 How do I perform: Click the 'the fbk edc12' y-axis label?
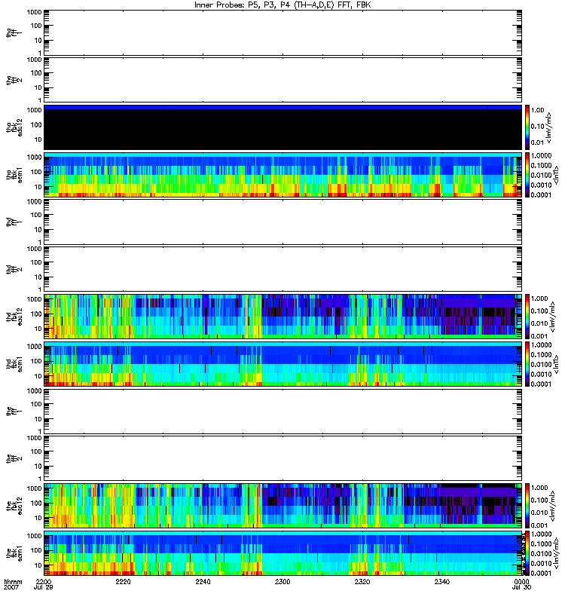[x=14, y=506]
